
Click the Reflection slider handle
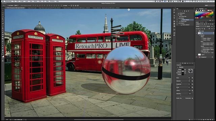tap(182, 82)
